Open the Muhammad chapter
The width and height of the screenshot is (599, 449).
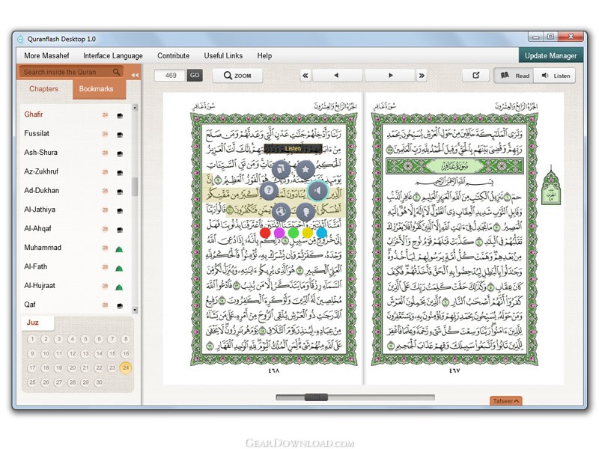click(x=43, y=248)
